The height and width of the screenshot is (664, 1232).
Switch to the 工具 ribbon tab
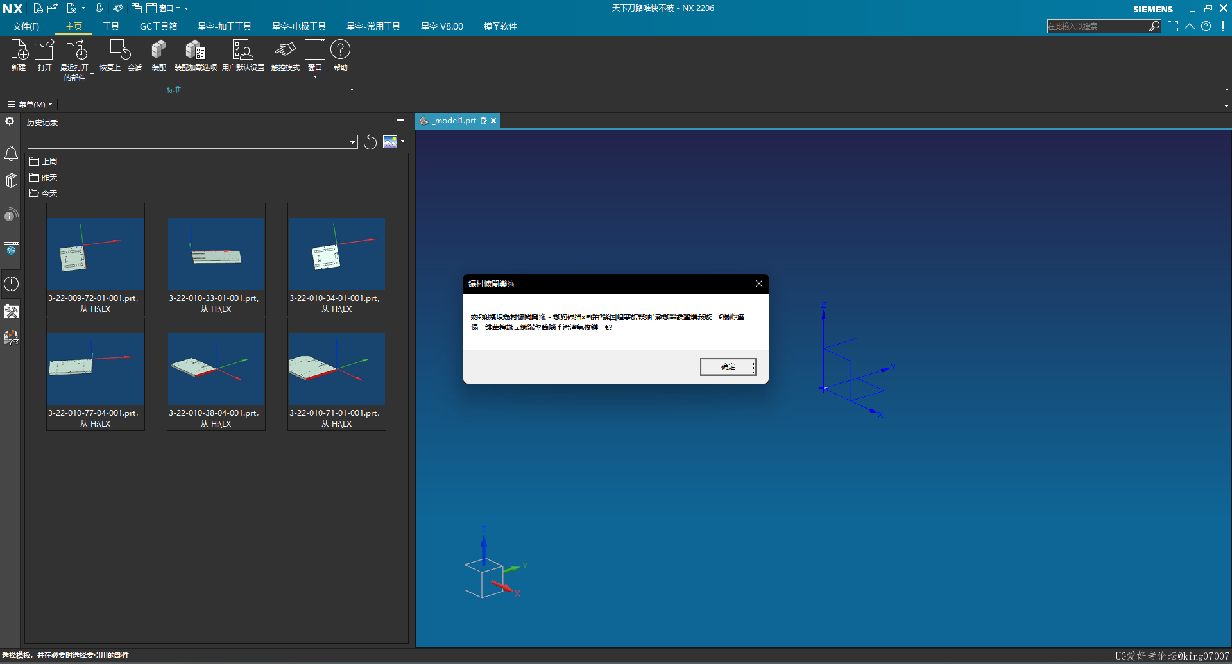[x=111, y=26]
